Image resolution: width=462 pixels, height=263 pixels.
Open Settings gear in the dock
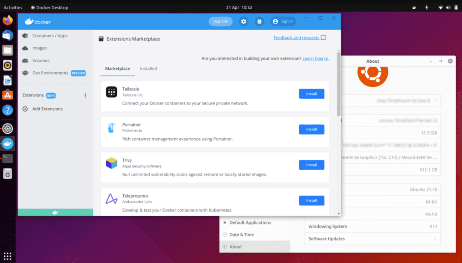click(x=8, y=128)
